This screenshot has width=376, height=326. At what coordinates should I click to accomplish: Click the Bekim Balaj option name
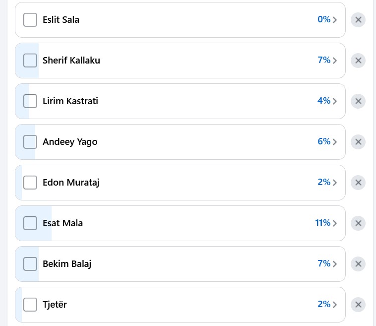[67, 264]
